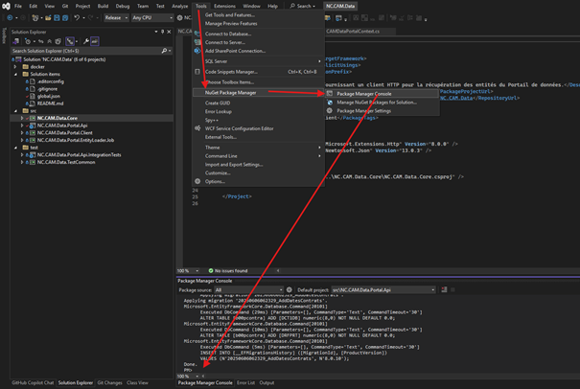Switch to the Error List tab
The image size is (580, 389).
pyautogui.click(x=246, y=382)
